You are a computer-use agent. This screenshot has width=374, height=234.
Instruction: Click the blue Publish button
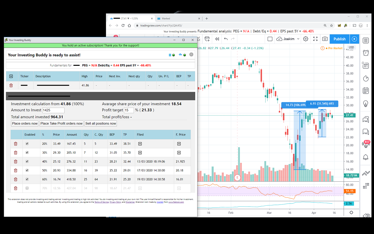pos(340,39)
